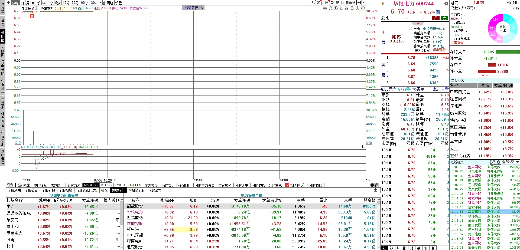The image size is (520, 250).
Task: Close the MACDFS indicator panel
Action: (x=364, y=147)
